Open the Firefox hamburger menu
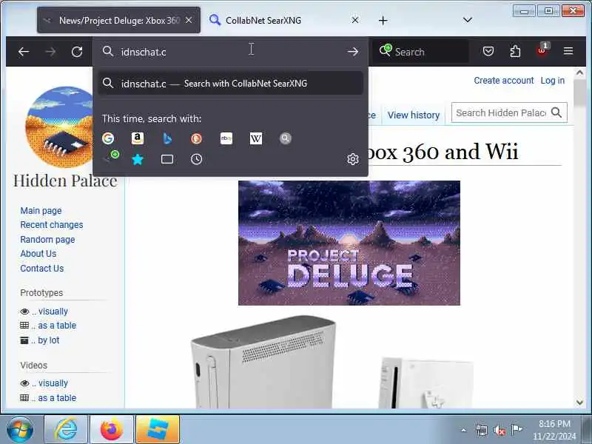Screen dimensions: 592x444 tap(568, 51)
